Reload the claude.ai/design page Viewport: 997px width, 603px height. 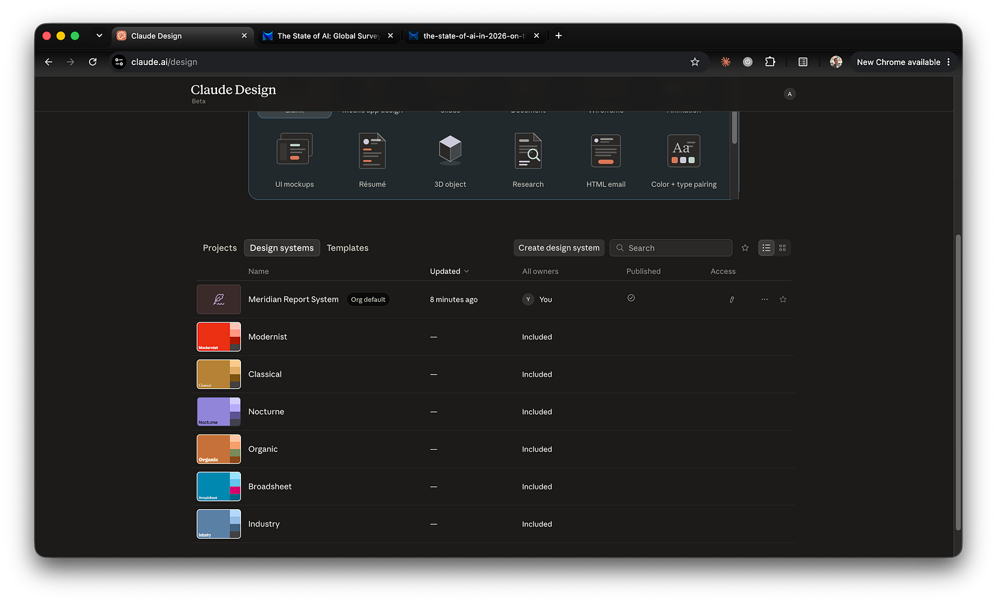[x=92, y=62]
